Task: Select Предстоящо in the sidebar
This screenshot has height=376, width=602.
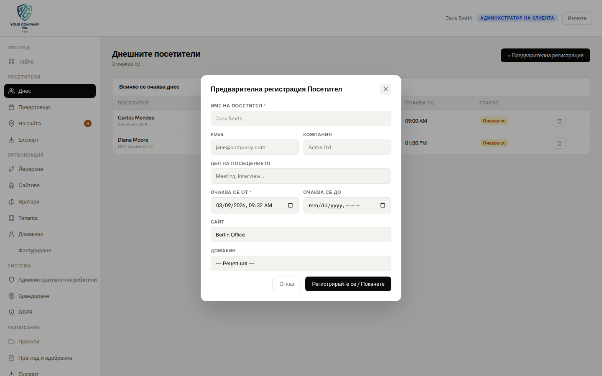Action: coord(33,107)
